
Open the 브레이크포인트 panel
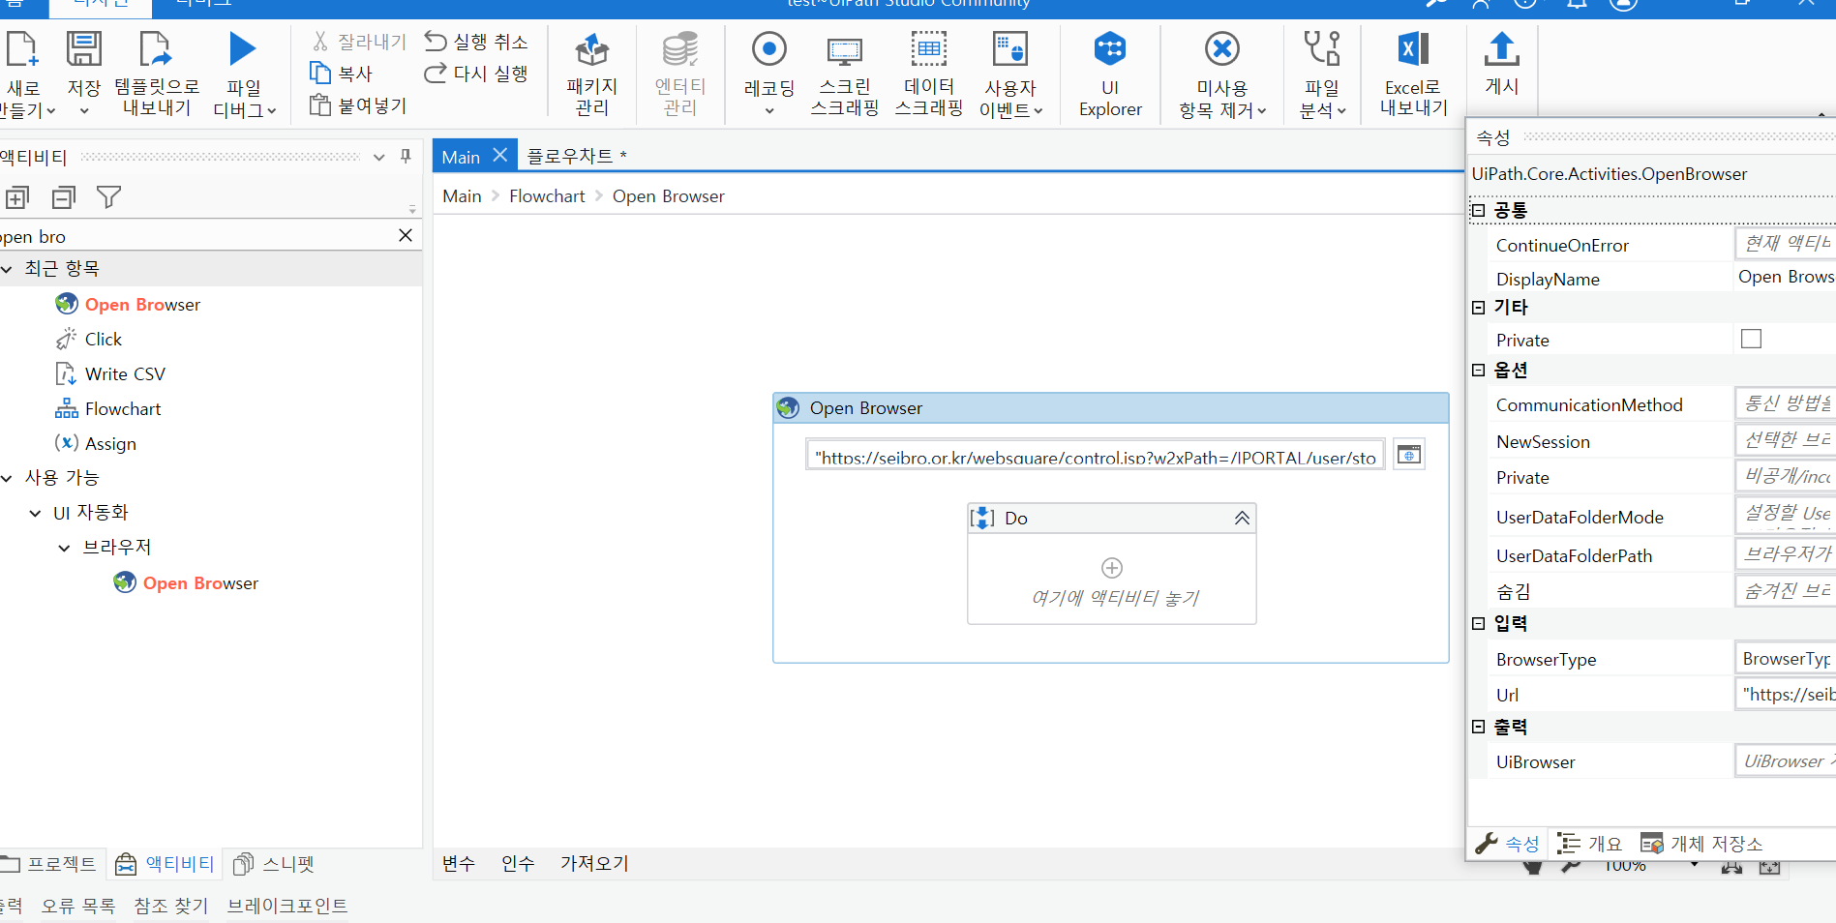287,907
